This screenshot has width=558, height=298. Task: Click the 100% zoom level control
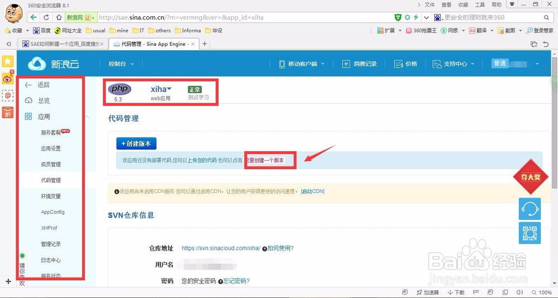[x=542, y=292]
